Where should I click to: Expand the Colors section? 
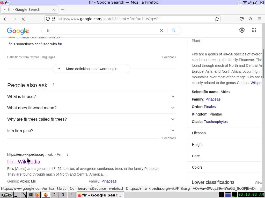pyautogui.click(x=225, y=167)
